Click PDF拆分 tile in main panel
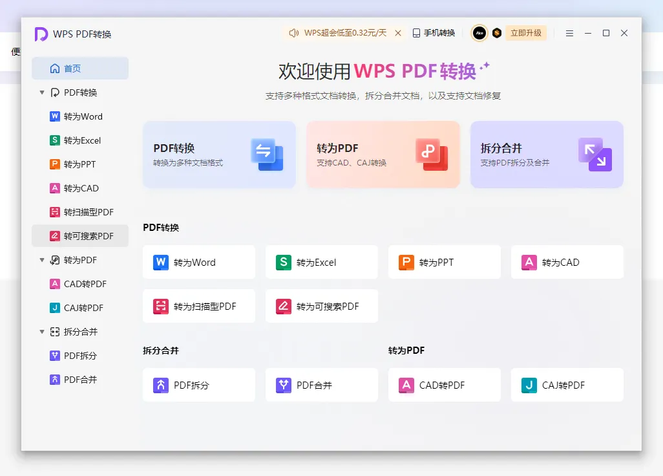The image size is (663, 476). pos(199,385)
